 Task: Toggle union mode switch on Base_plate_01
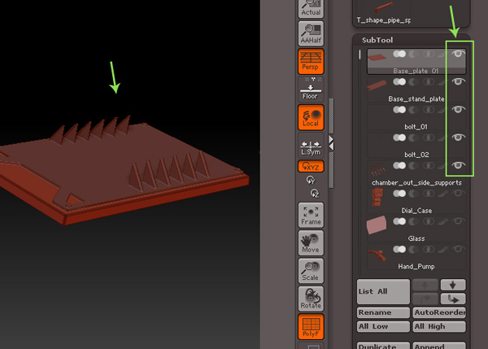(x=399, y=54)
